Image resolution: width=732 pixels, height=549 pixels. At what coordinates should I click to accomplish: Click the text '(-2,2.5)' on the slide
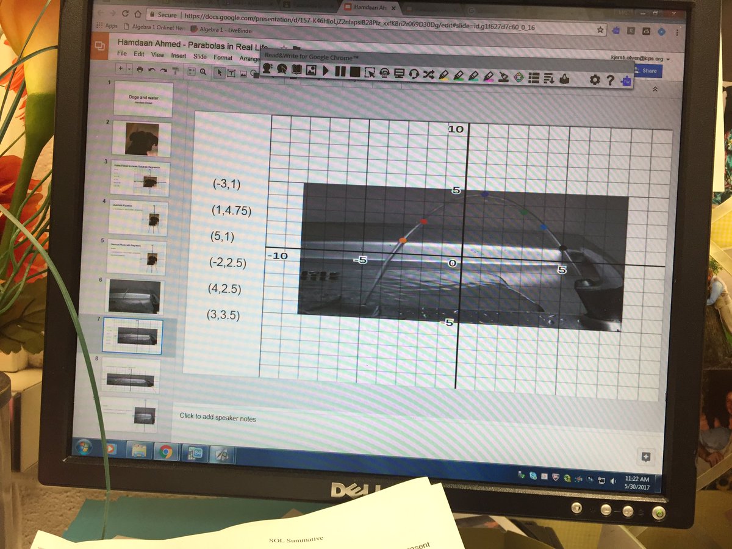[x=227, y=262]
